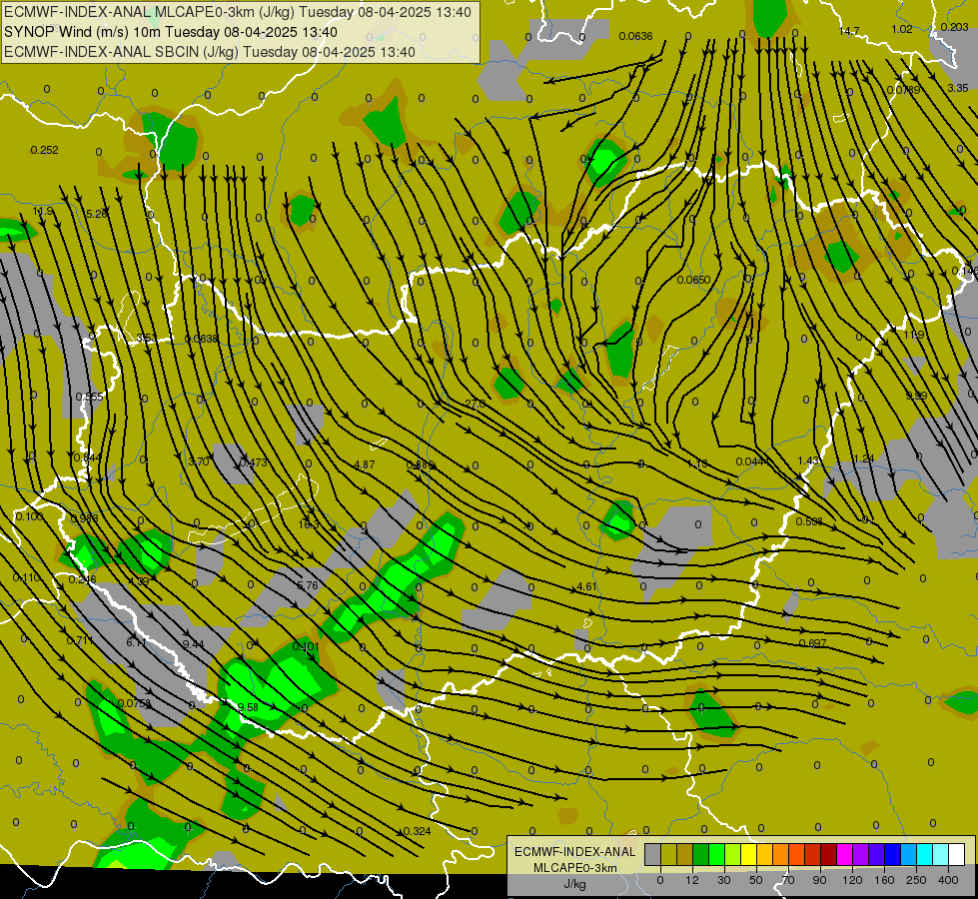Viewport: 978px width, 899px height.
Task: Click the map value 1.02
Action: point(902,29)
